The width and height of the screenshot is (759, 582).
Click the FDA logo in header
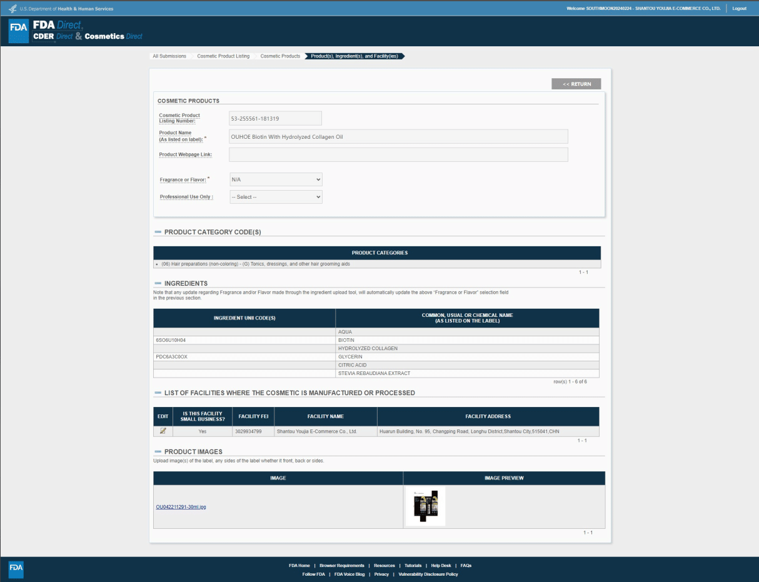(x=18, y=31)
